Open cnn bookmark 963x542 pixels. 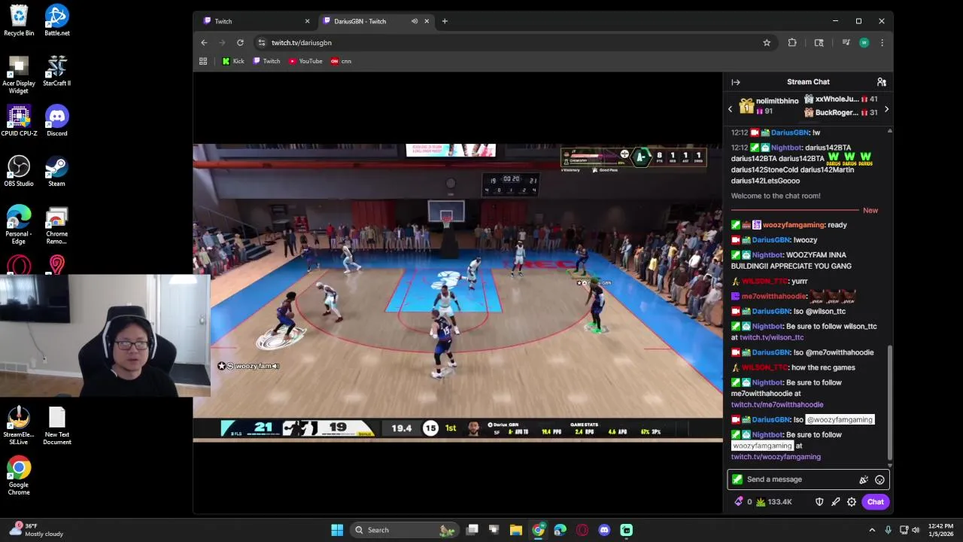[341, 61]
